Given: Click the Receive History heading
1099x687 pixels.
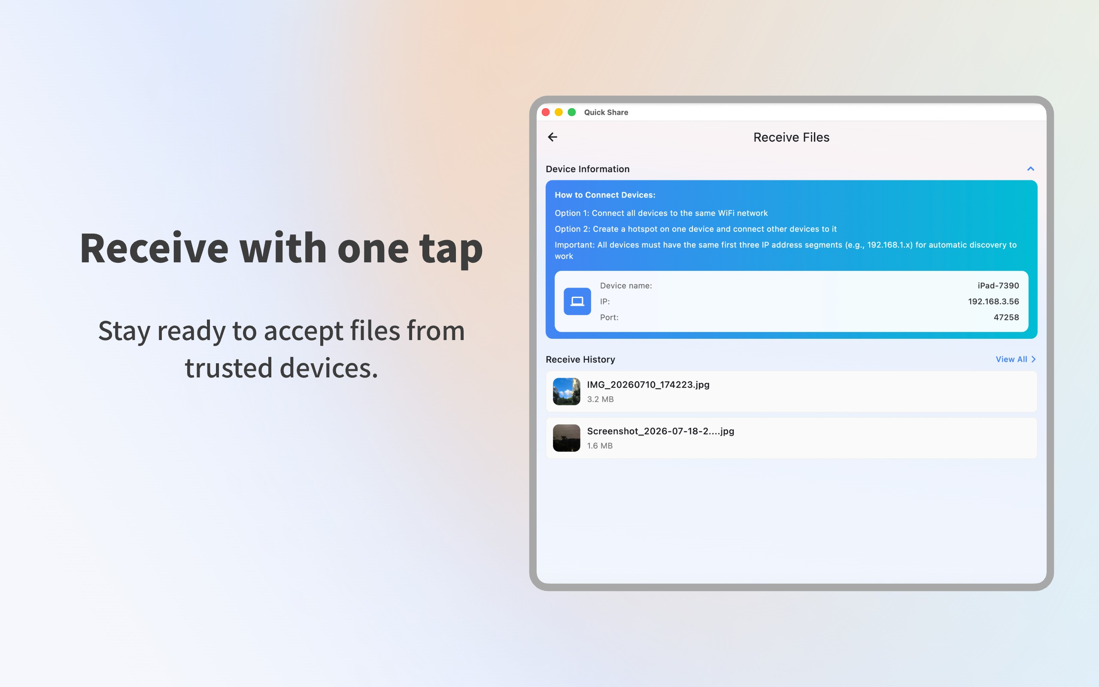Looking at the screenshot, I should [580, 359].
